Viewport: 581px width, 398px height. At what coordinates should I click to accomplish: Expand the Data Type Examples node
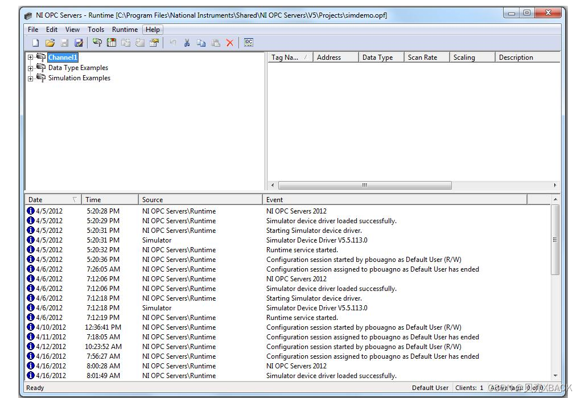[x=30, y=68]
